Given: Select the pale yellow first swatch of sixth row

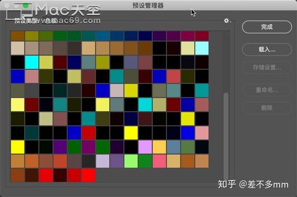Looking at the screenshot, I should coord(18,105).
